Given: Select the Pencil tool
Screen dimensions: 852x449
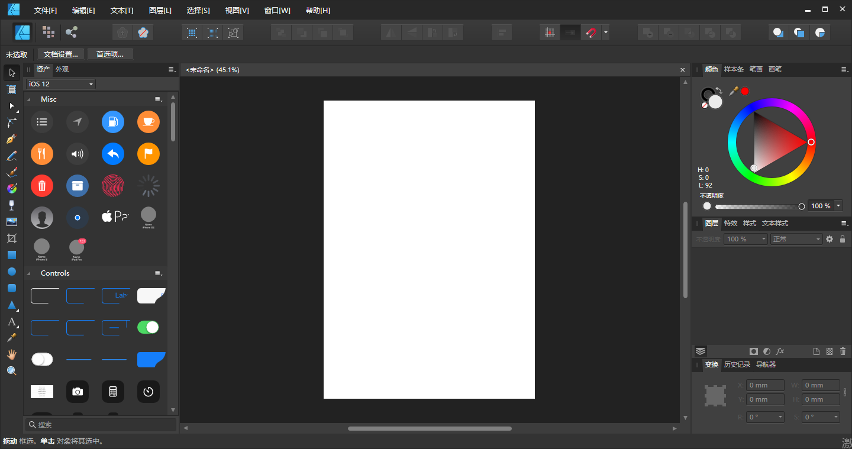Looking at the screenshot, I should coord(12,156).
